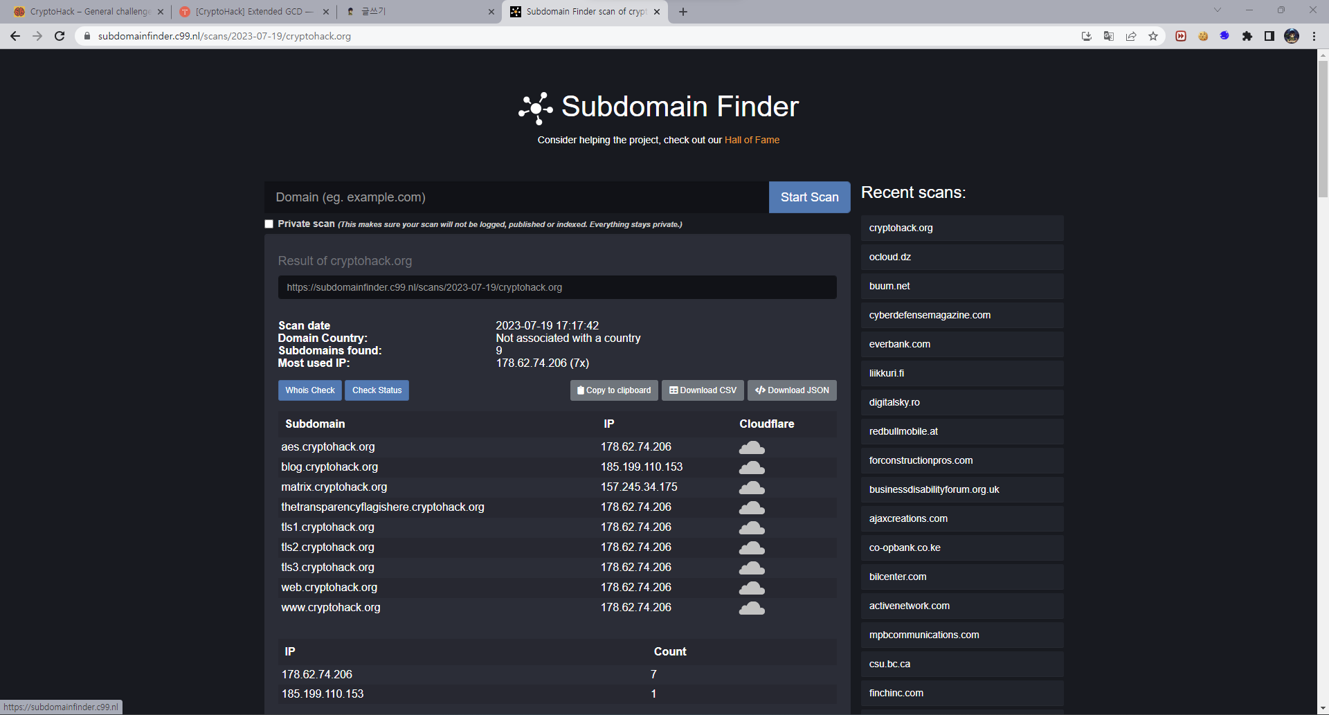Viewport: 1329px width, 715px height.
Task: Click the Start Scan button
Action: coord(809,197)
